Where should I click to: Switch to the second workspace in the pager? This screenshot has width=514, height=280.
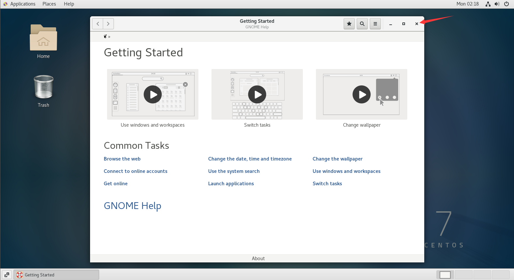[x=464, y=275]
